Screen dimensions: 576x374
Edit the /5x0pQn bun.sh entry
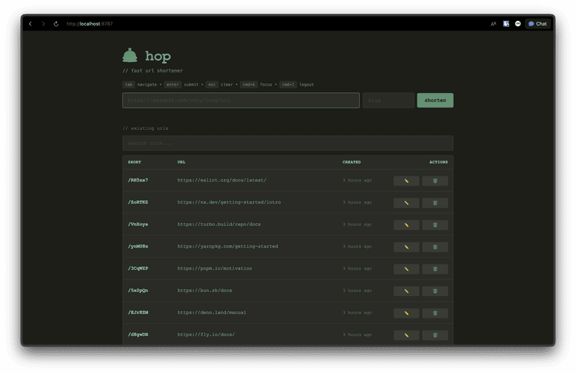406,291
